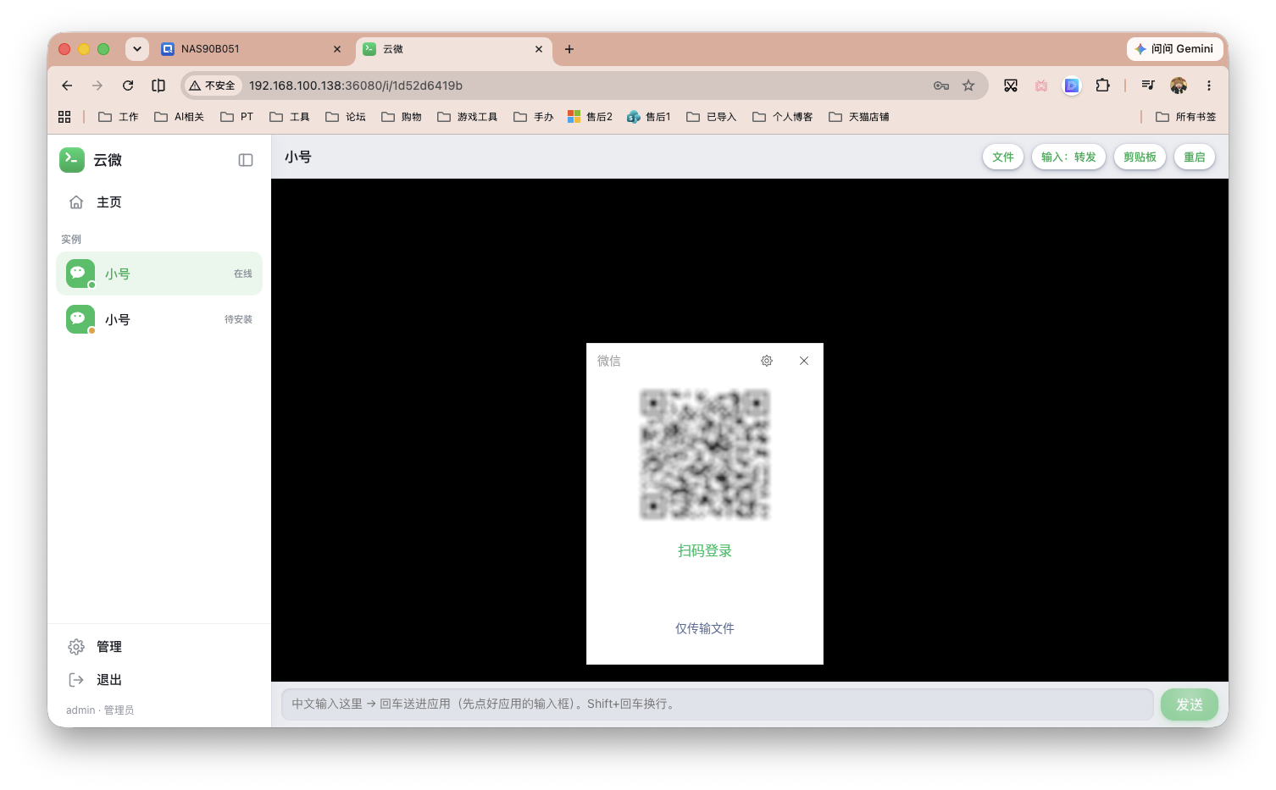Open the 游戏工具 bookmark folder
The height and width of the screenshot is (790, 1276).
468,117
